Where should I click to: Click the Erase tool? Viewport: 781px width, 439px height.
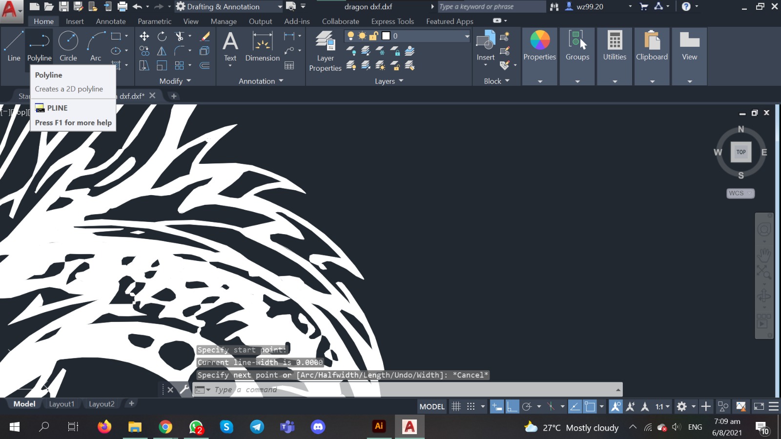pyautogui.click(x=205, y=36)
